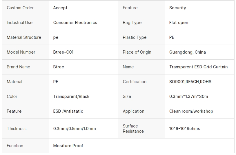
Task: Click the ESD /Antistatic feature value
Action: 68,111
